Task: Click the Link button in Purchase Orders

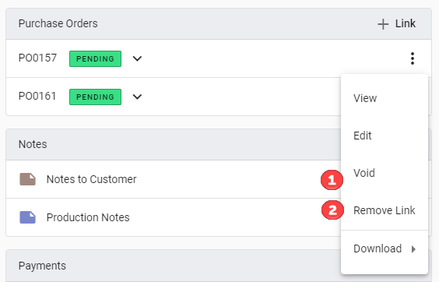Action: (397, 24)
